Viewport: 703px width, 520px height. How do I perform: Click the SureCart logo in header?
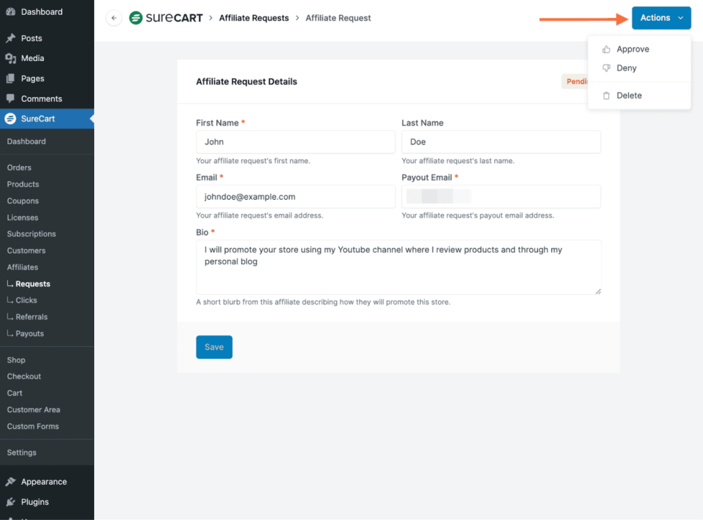click(166, 18)
